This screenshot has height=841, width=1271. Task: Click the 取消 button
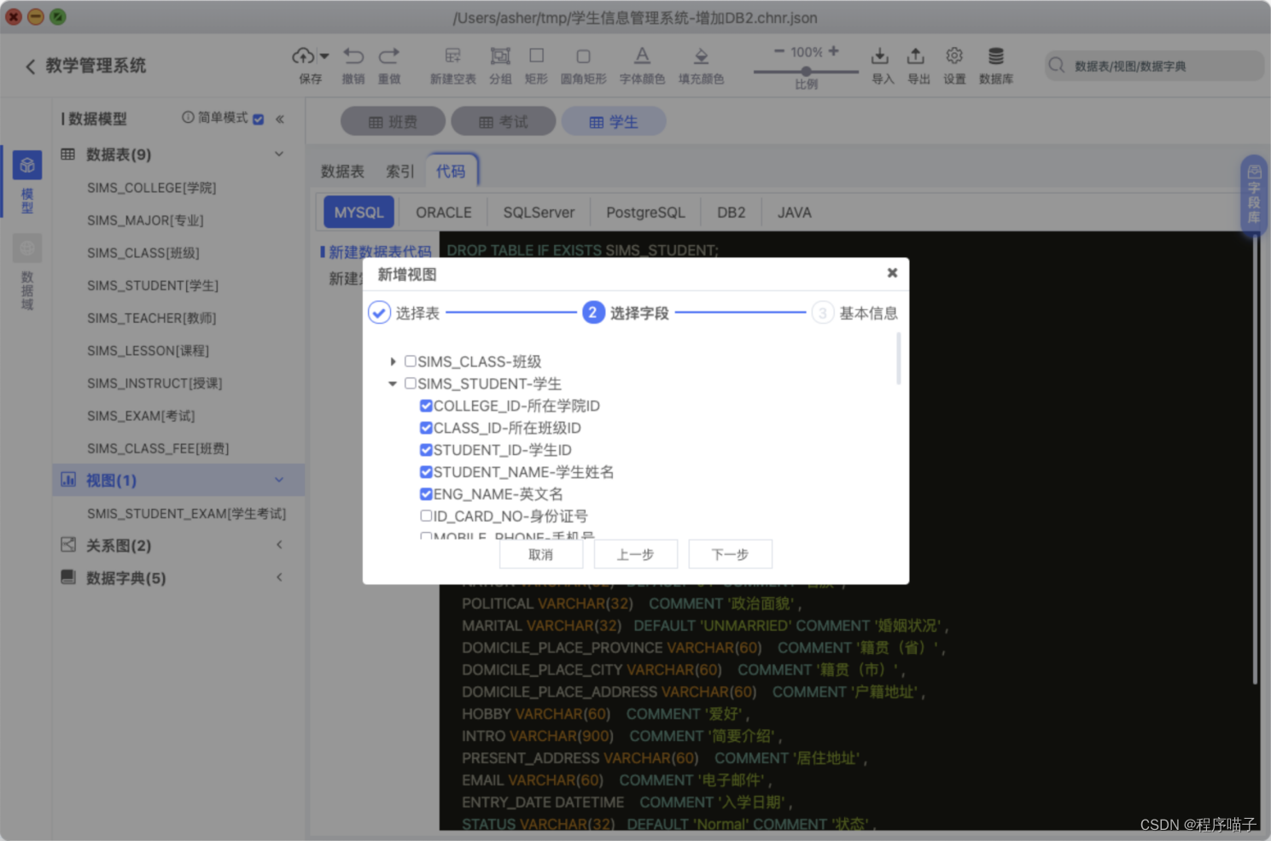pyautogui.click(x=541, y=554)
